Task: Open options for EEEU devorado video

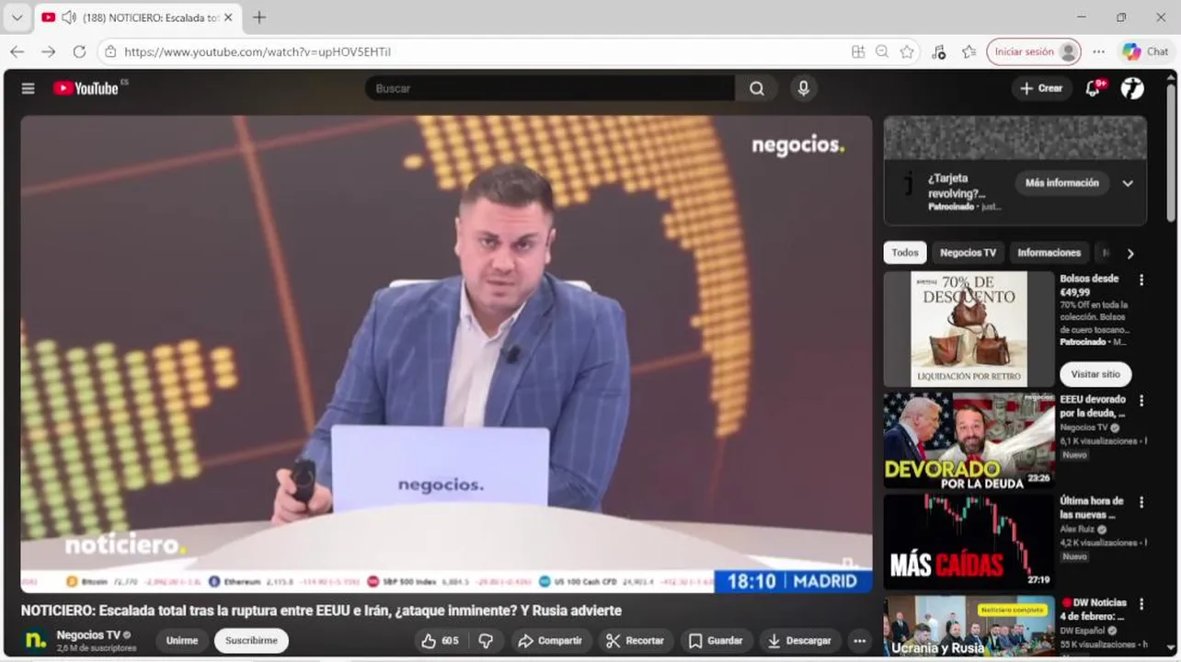Action: pos(1141,401)
